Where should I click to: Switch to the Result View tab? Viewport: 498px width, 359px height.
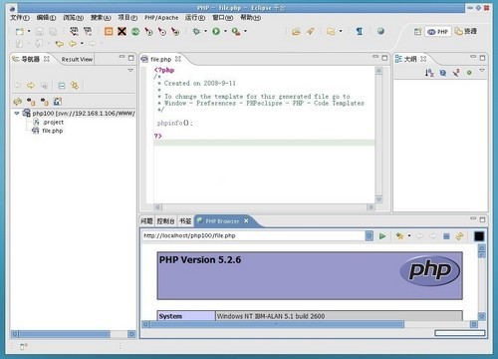click(77, 59)
